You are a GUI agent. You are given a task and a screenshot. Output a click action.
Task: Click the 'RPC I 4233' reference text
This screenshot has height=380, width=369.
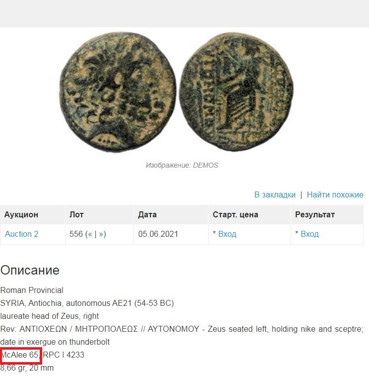click(x=64, y=355)
